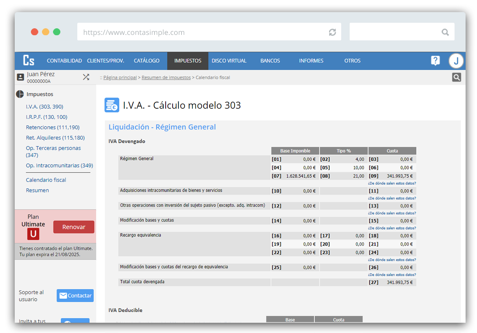Viewport: 477px width, 333px height.
Task: Go to Resumen de impuestos breadcrumb
Action: tap(166, 77)
